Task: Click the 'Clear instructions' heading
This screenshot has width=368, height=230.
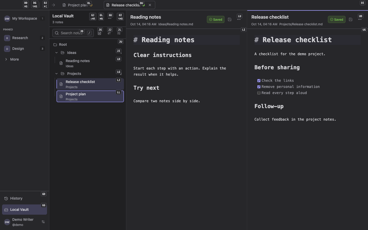Action: tap(163, 55)
